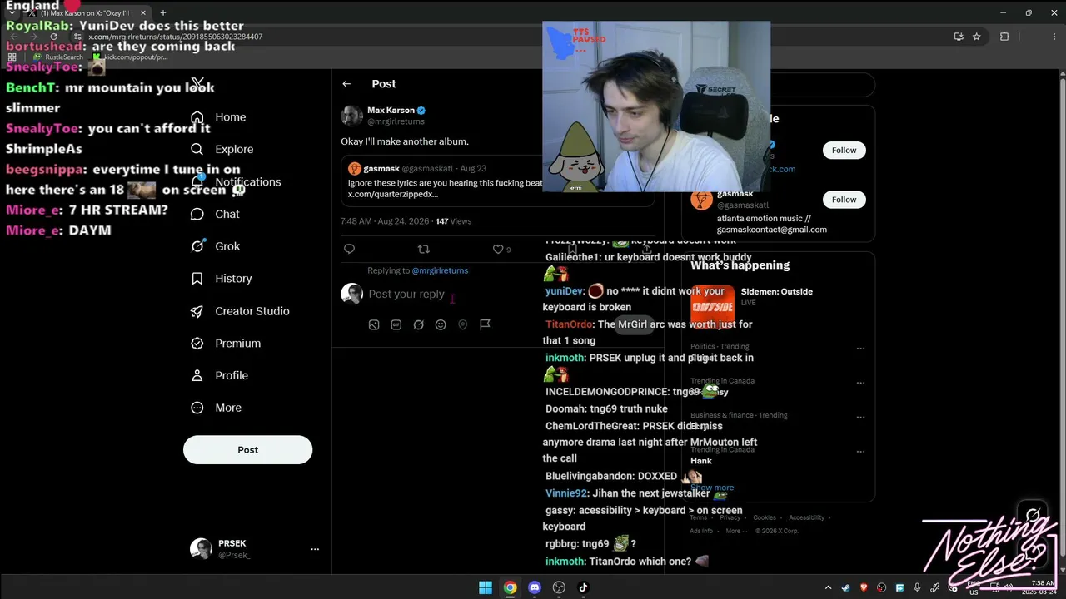Open the Accessibility footer link
Image resolution: width=1066 pixels, height=599 pixels.
[806, 518]
